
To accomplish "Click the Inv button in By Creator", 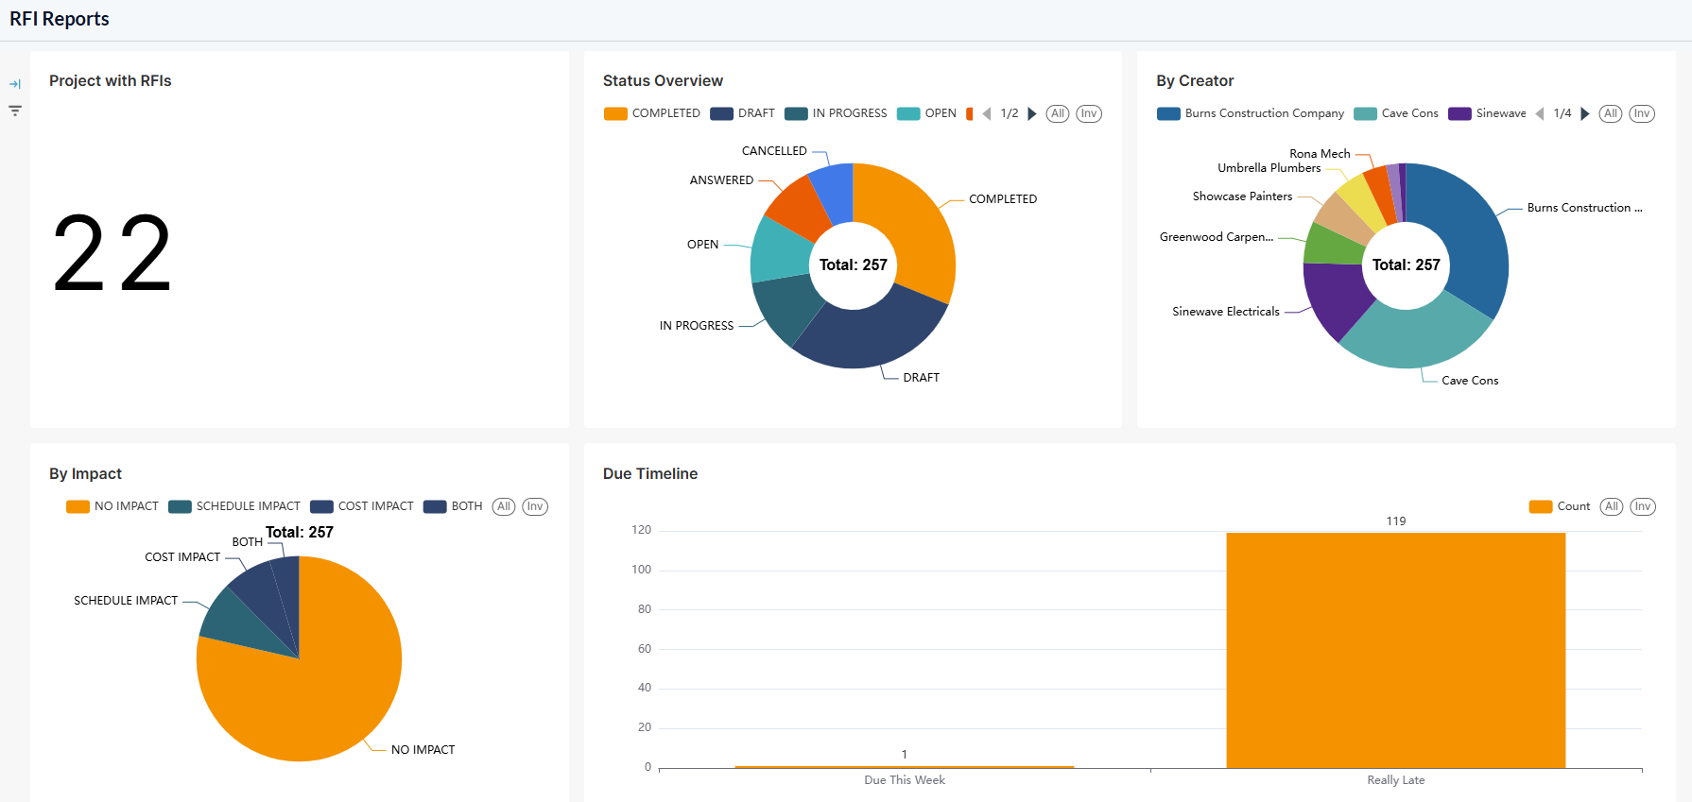I will pos(1642,113).
